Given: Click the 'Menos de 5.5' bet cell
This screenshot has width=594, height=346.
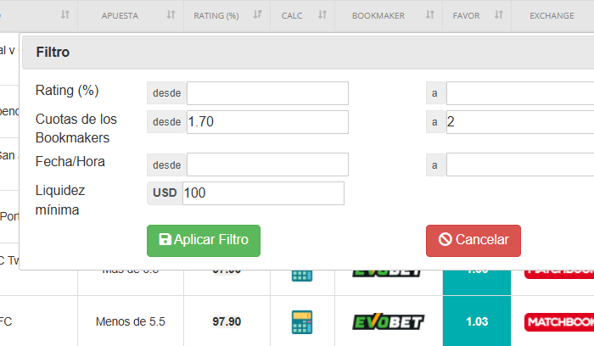Looking at the screenshot, I should click(x=131, y=321).
